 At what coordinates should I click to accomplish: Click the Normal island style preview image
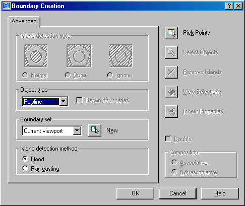tap(36, 56)
